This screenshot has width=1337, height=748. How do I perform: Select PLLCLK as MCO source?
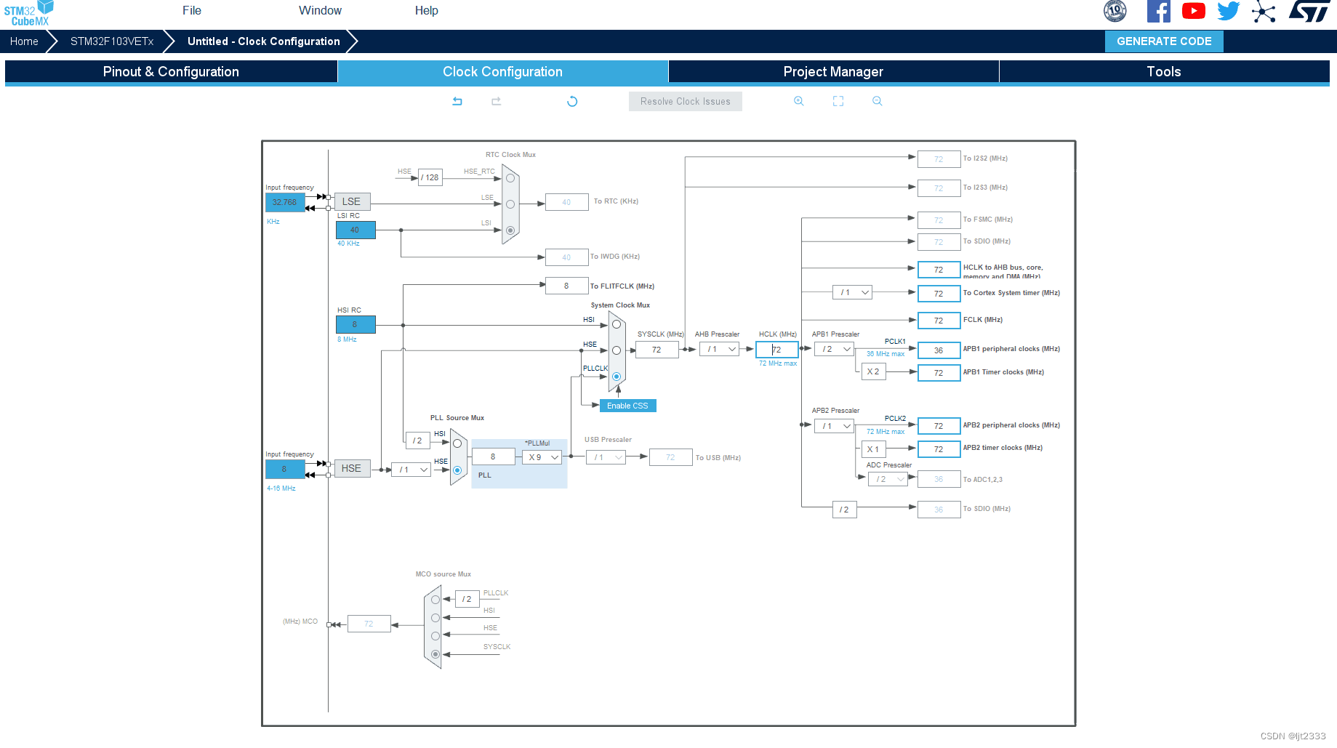435,600
